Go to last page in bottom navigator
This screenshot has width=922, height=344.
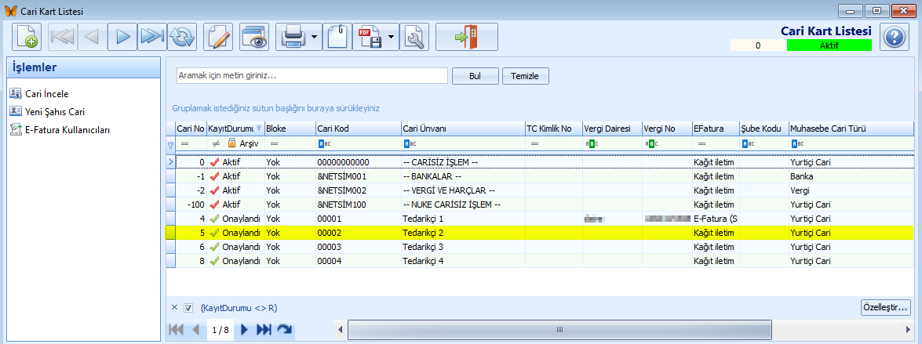tap(264, 330)
